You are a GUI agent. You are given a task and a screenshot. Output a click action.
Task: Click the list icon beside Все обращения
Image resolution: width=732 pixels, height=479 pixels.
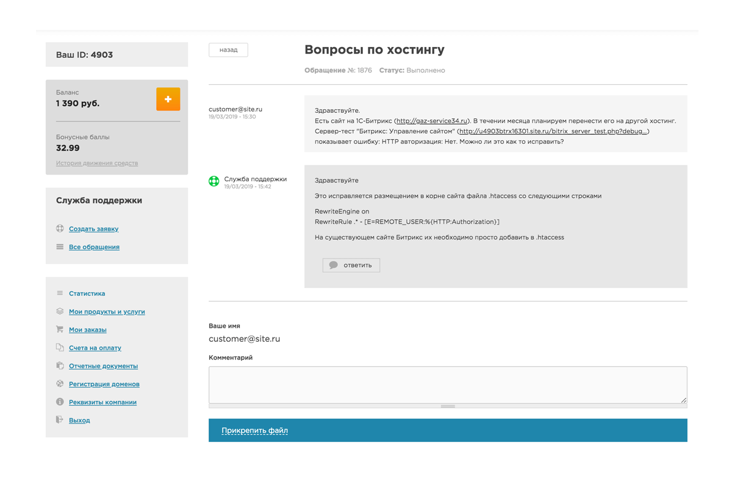point(60,247)
